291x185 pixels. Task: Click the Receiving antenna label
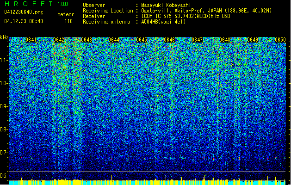coord(106,22)
